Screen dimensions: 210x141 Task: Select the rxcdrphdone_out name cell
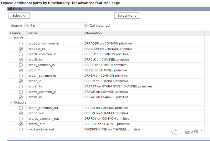(x=55, y=129)
